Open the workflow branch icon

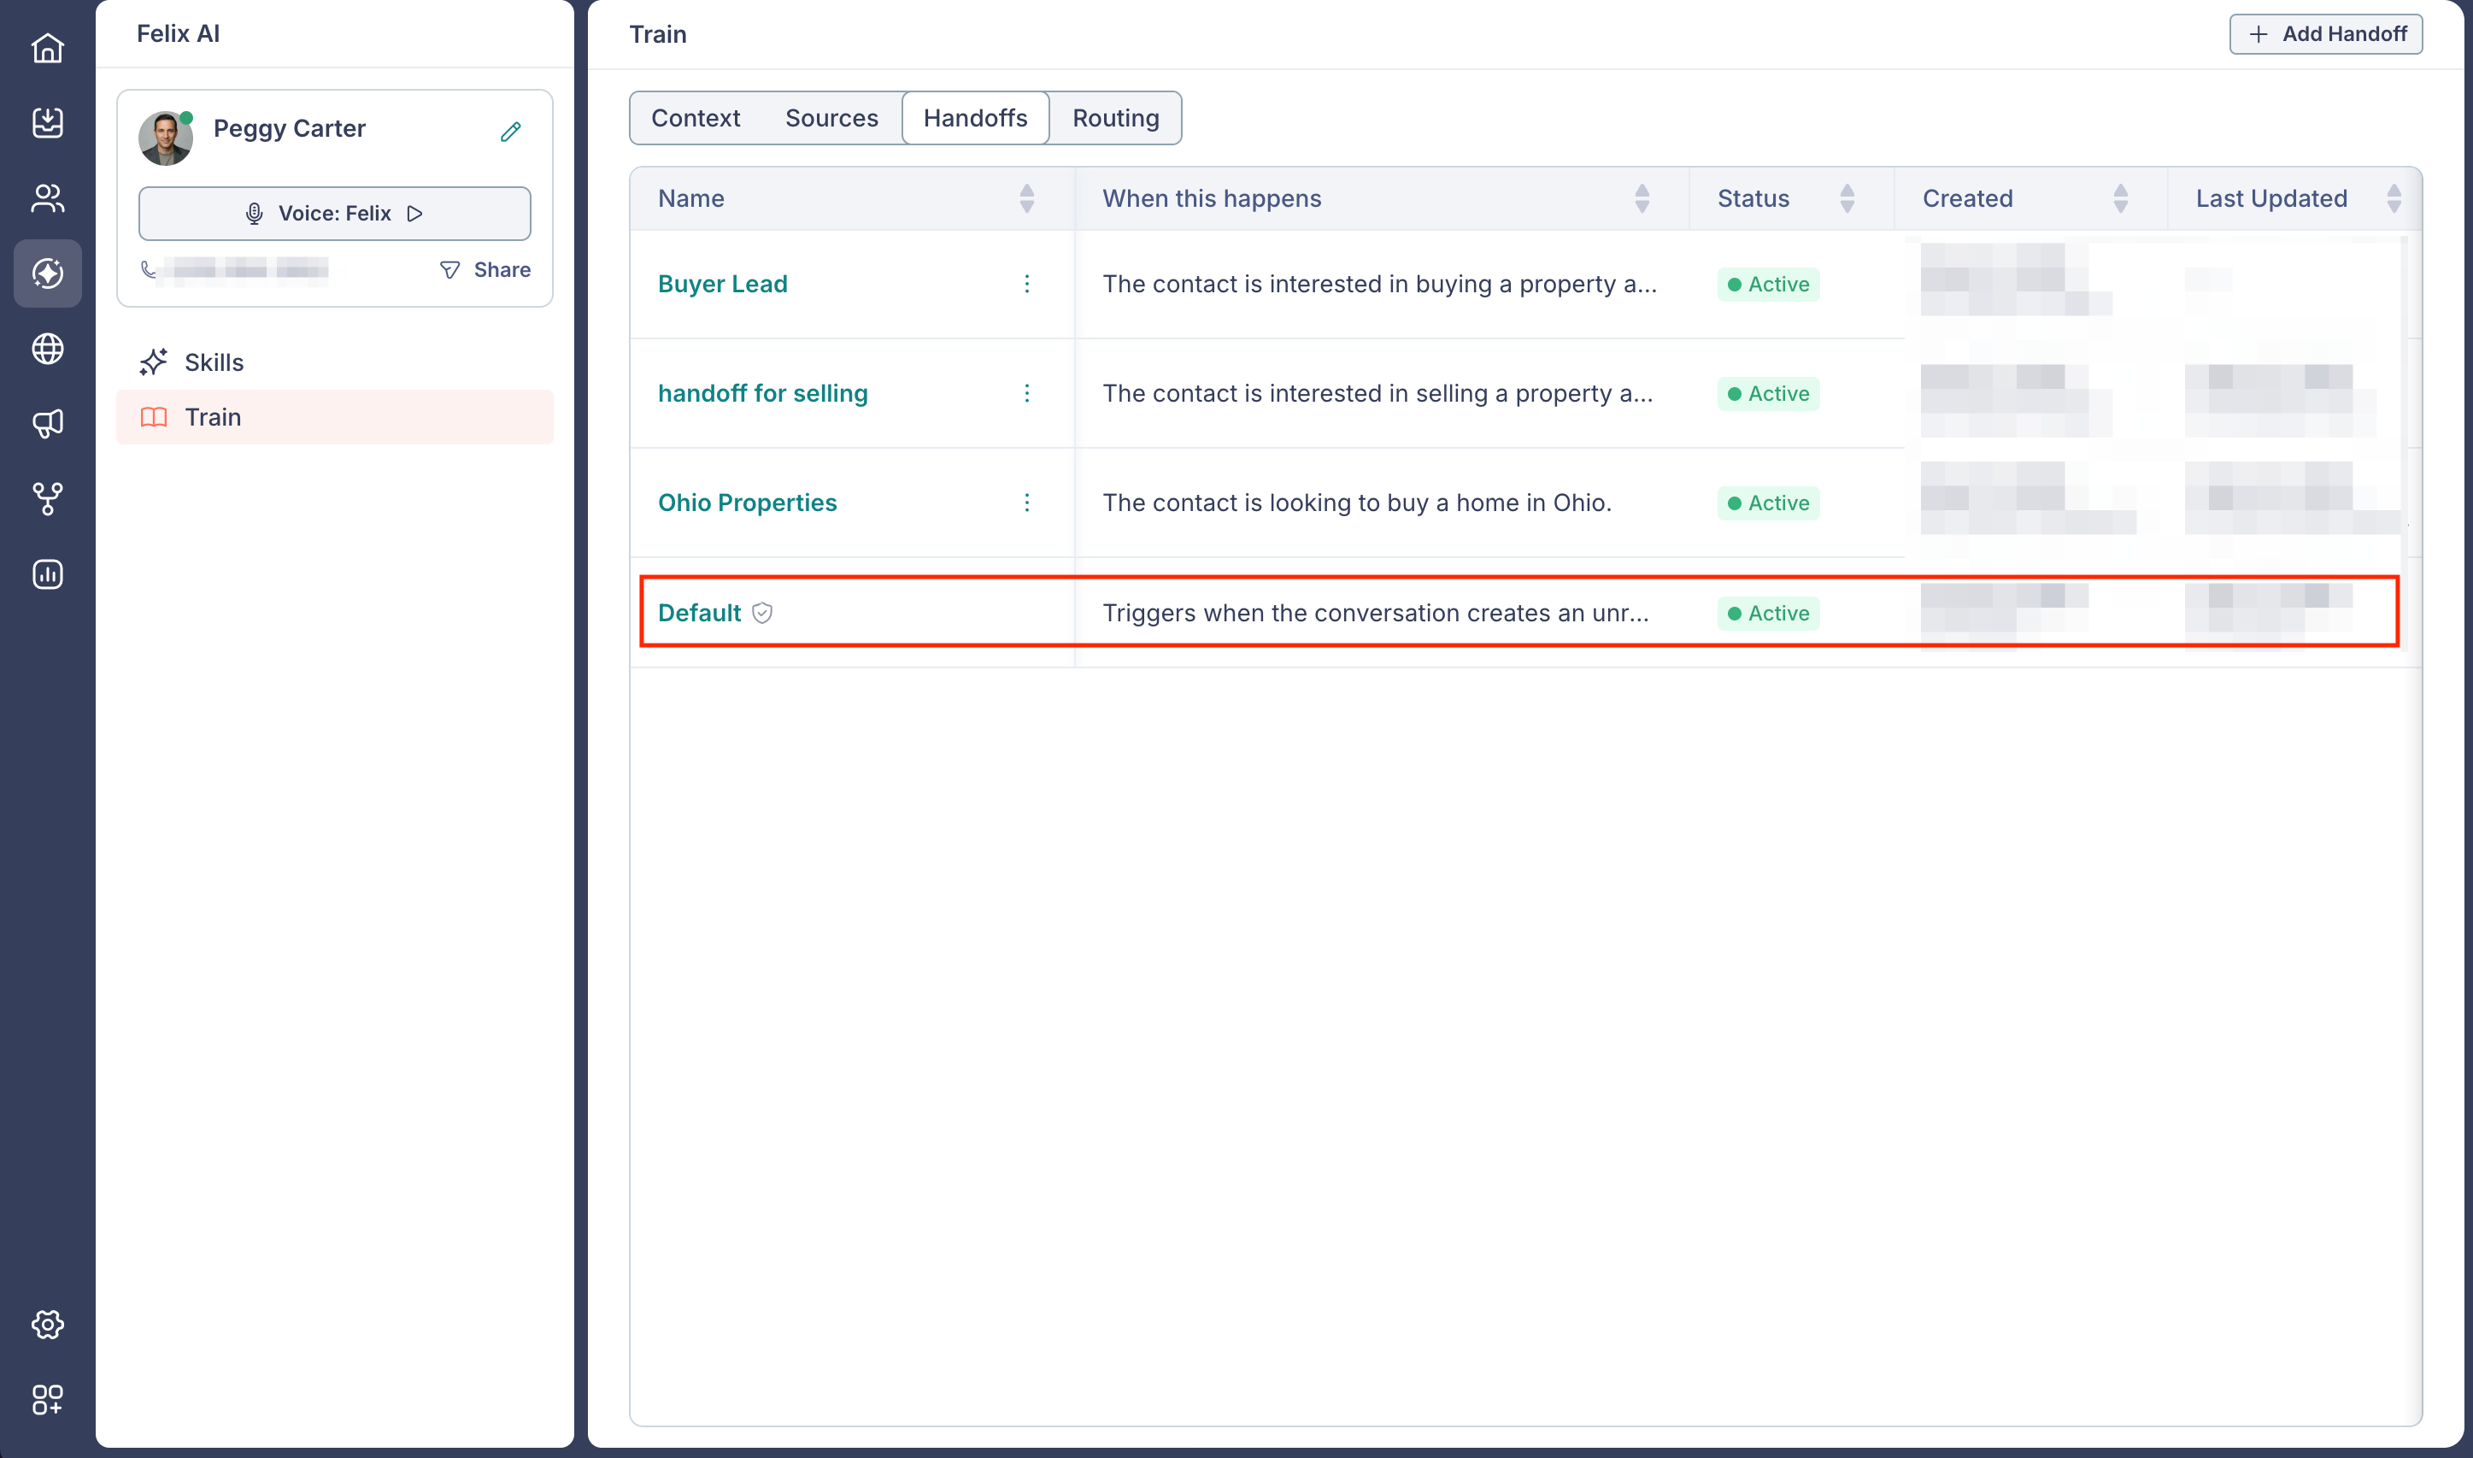47,499
